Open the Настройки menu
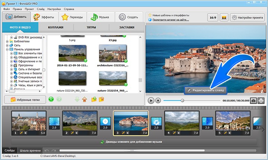The image size is (268, 160). click(x=54, y=9)
